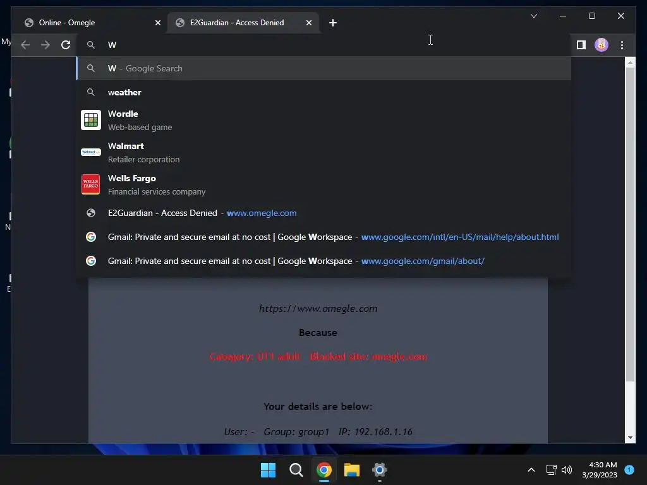Open the clock showing 4:30 AM
Image resolution: width=647 pixels, height=485 pixels.
600,470
